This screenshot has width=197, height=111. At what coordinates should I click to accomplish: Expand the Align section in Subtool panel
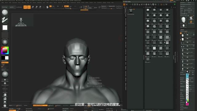181,101
